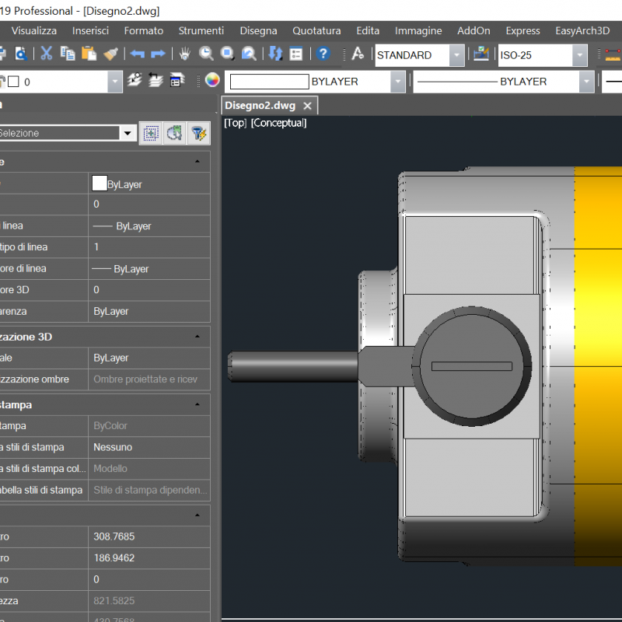The image size is (622, 622).
Task: Click the Paste clipboard icon
Action: pyautogui.click(x=89, y=54)
